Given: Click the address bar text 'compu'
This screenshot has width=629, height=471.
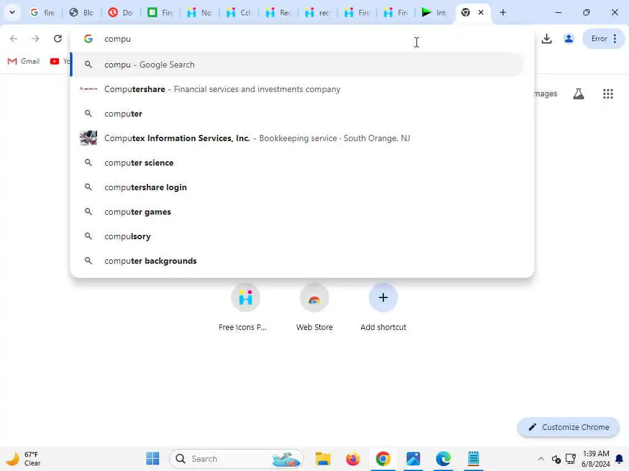Looking at the screenshot, I should coord(117,39).
